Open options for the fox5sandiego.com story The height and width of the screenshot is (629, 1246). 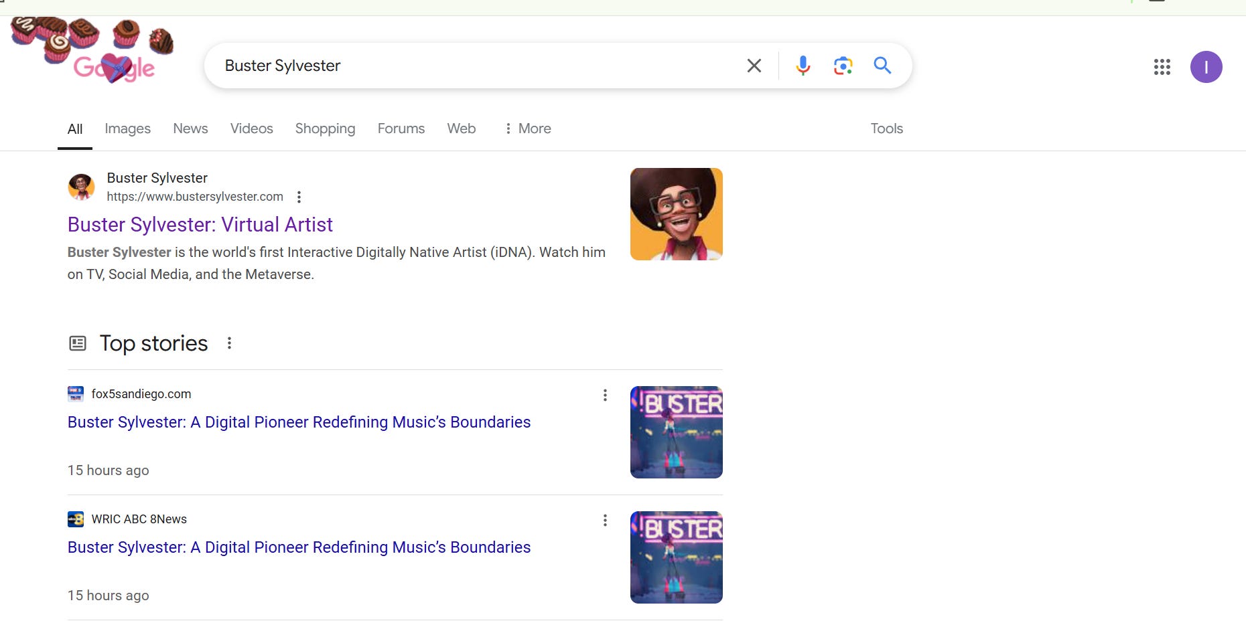pos(605,395)
